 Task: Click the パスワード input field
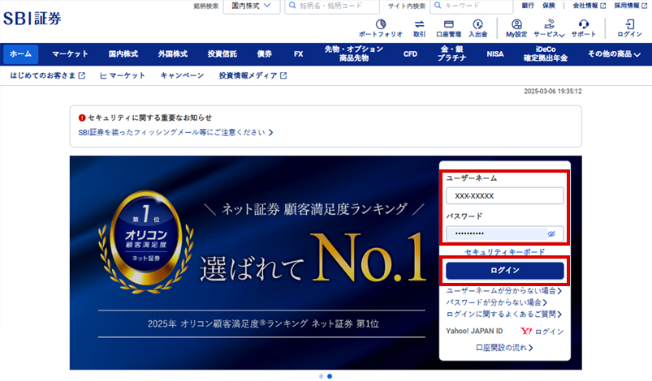pyautogui.click(x=505, y=233)
